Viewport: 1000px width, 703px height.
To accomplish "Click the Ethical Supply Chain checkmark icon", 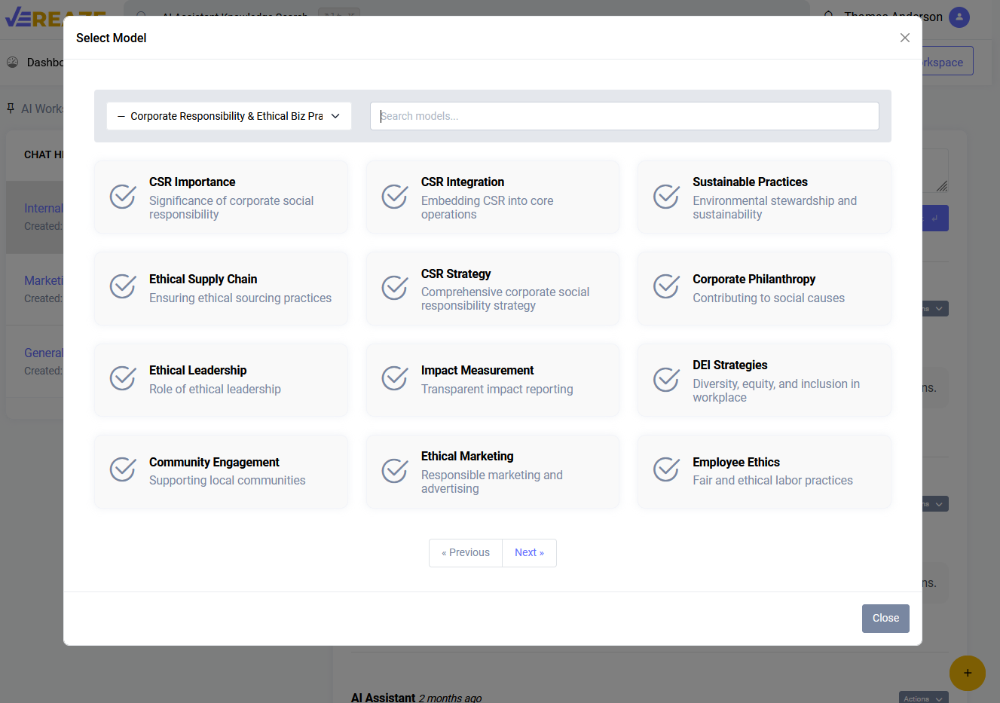I will [x=123, y=286].
